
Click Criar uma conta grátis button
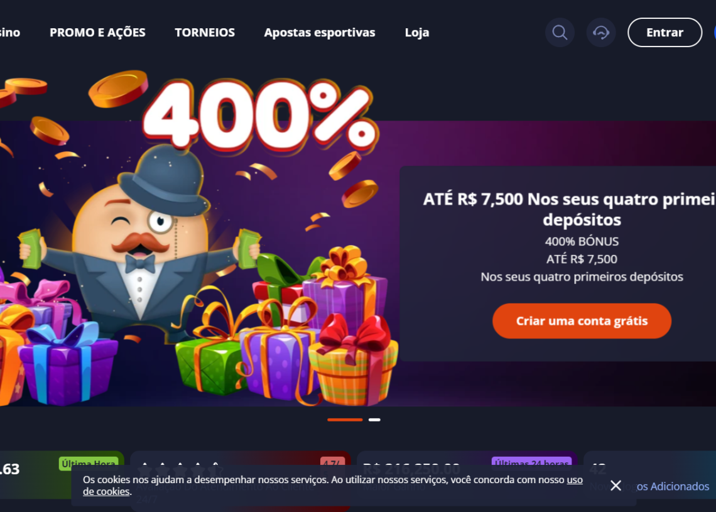coord(582,321)
